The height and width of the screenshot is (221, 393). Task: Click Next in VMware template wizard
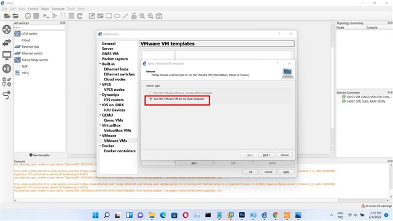(267, 155)
